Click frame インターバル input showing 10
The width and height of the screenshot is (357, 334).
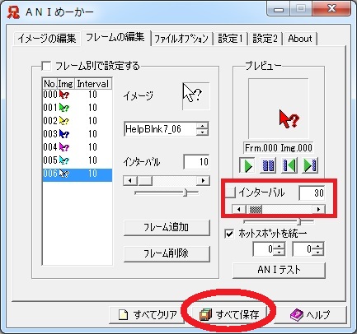point(196,162)
